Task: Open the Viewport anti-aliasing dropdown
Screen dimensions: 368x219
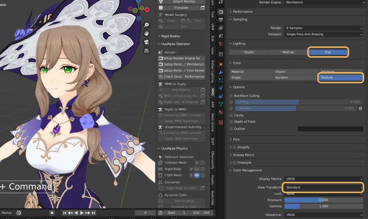Action: coord(324,34)
